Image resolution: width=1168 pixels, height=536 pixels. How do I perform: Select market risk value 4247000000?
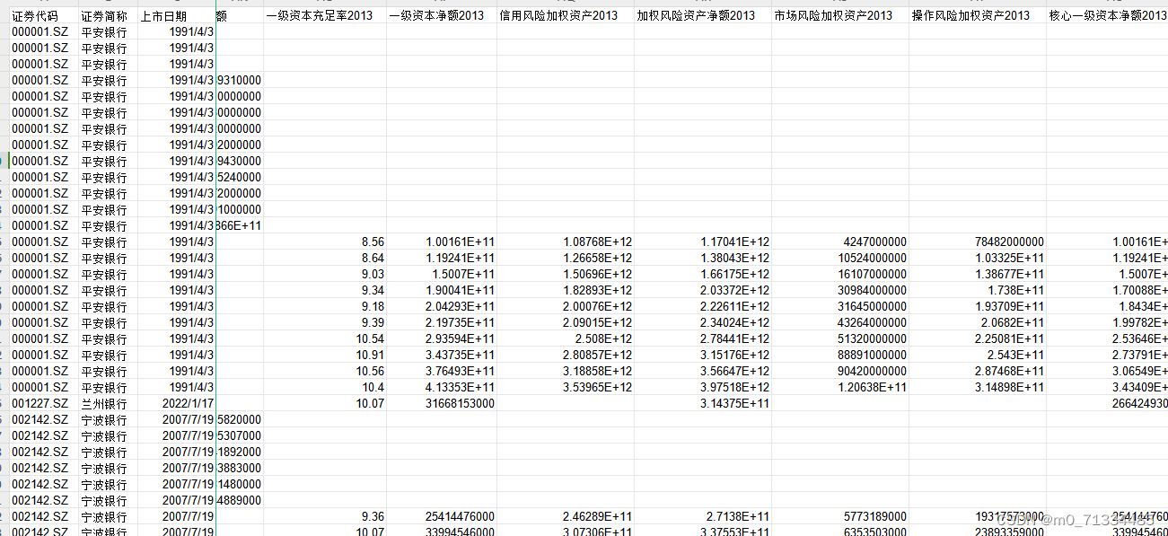[x=840, y=242]
